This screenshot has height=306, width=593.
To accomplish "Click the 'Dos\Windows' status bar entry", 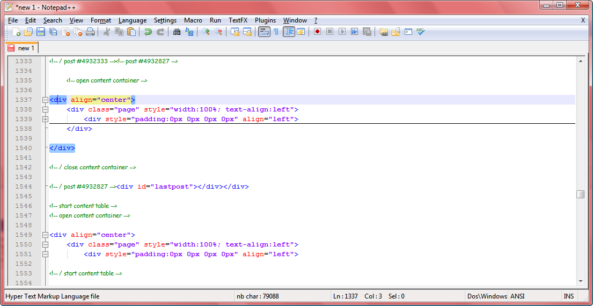I will click(x=487, y=296).
